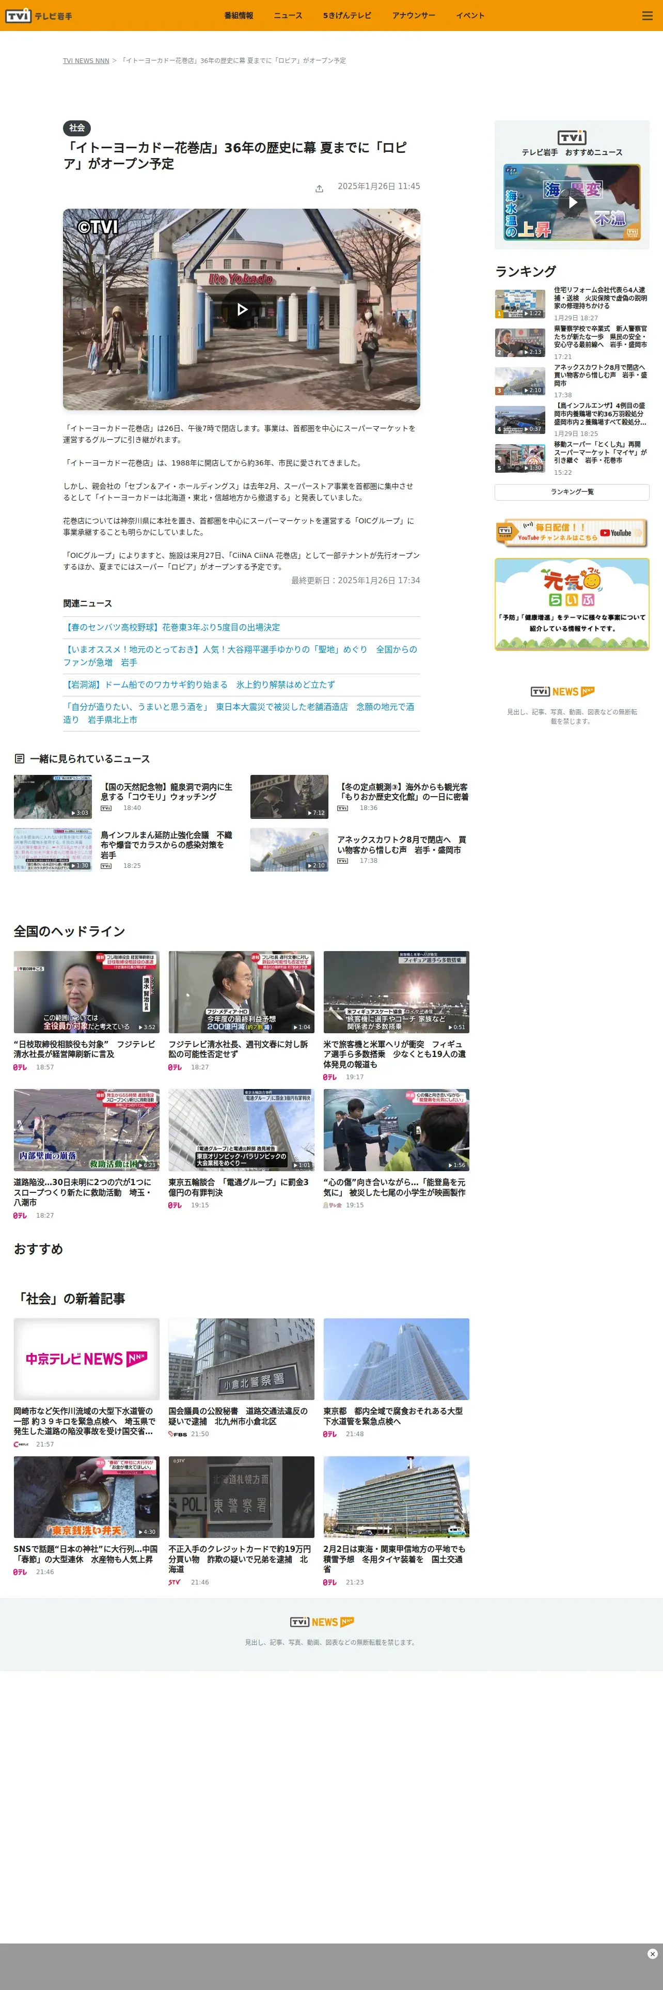Open 積雪予想 国土交通省 article thumbnail
663x1990 pixels.
coord(396,1497)
